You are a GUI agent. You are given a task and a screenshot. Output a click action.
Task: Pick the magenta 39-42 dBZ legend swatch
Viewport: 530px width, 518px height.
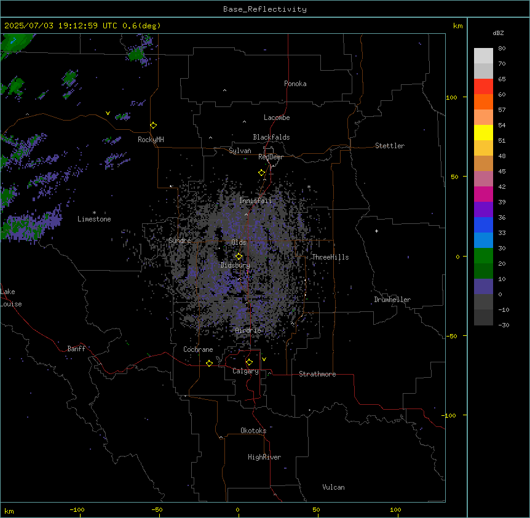483,194
